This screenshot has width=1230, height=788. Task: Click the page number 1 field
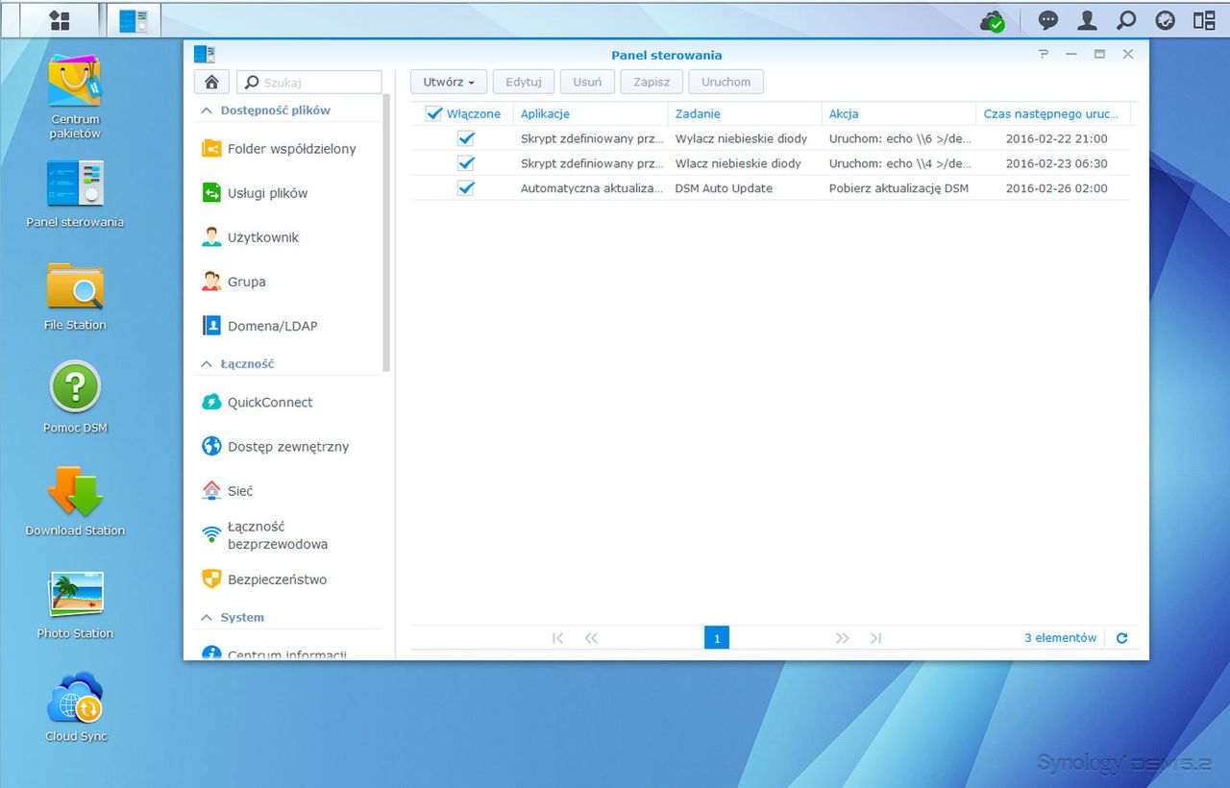click(x=717, y=637)
